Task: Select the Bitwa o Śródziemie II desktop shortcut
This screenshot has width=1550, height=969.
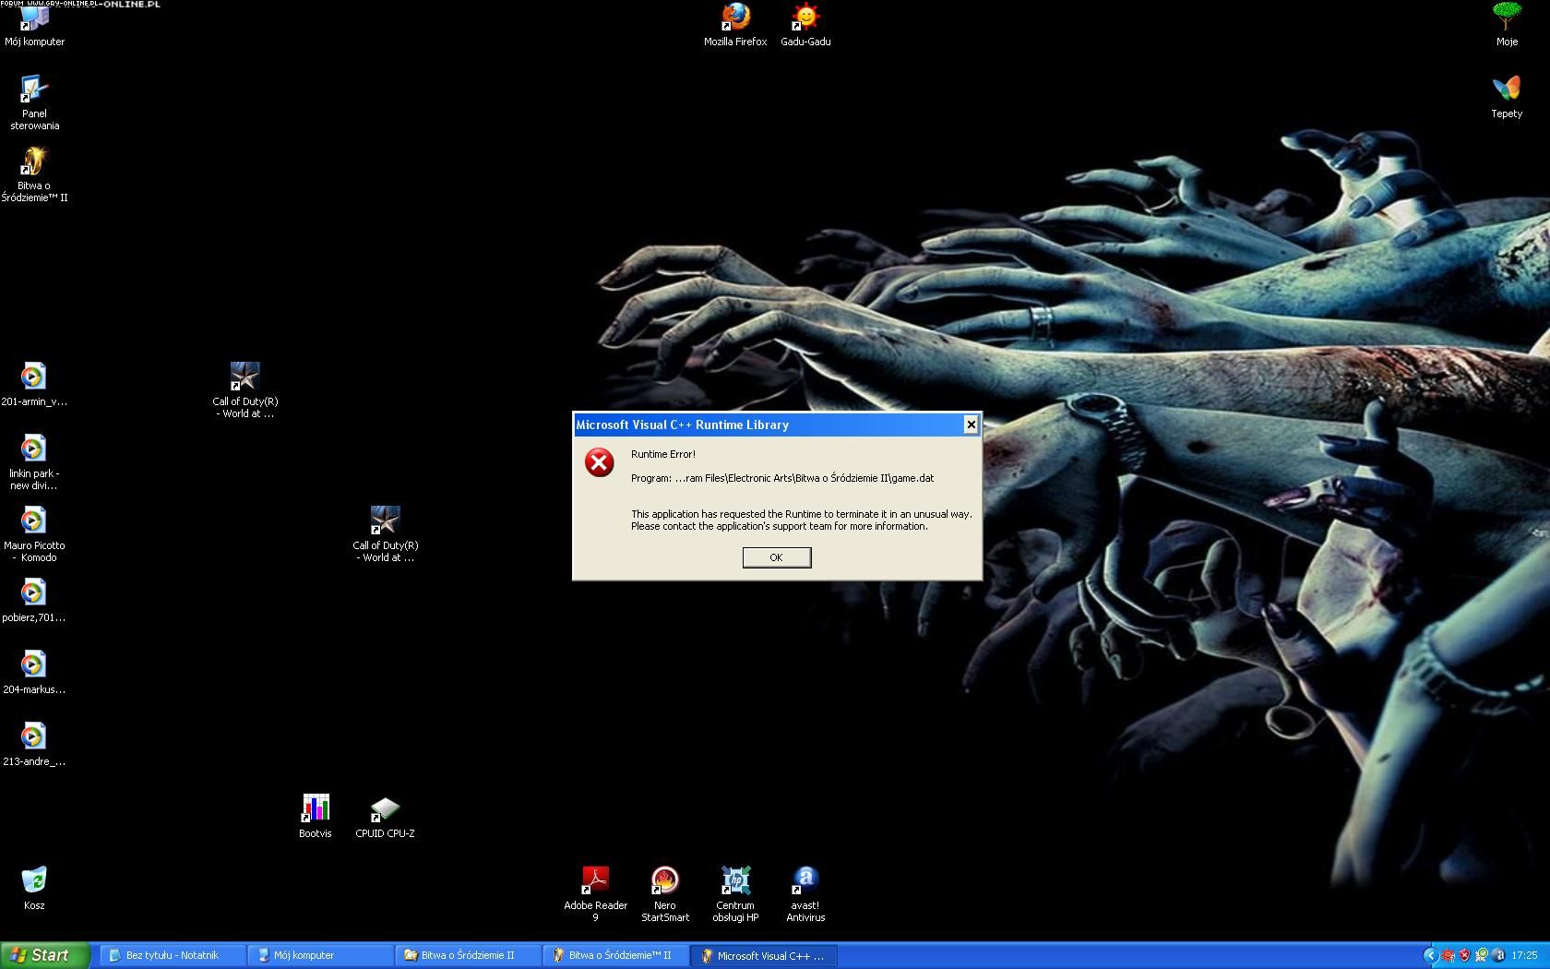Action: coord(34,163)
